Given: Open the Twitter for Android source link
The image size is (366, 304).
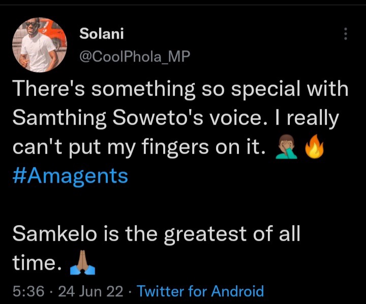Looking at the screenshot, I should click(200, 291).
